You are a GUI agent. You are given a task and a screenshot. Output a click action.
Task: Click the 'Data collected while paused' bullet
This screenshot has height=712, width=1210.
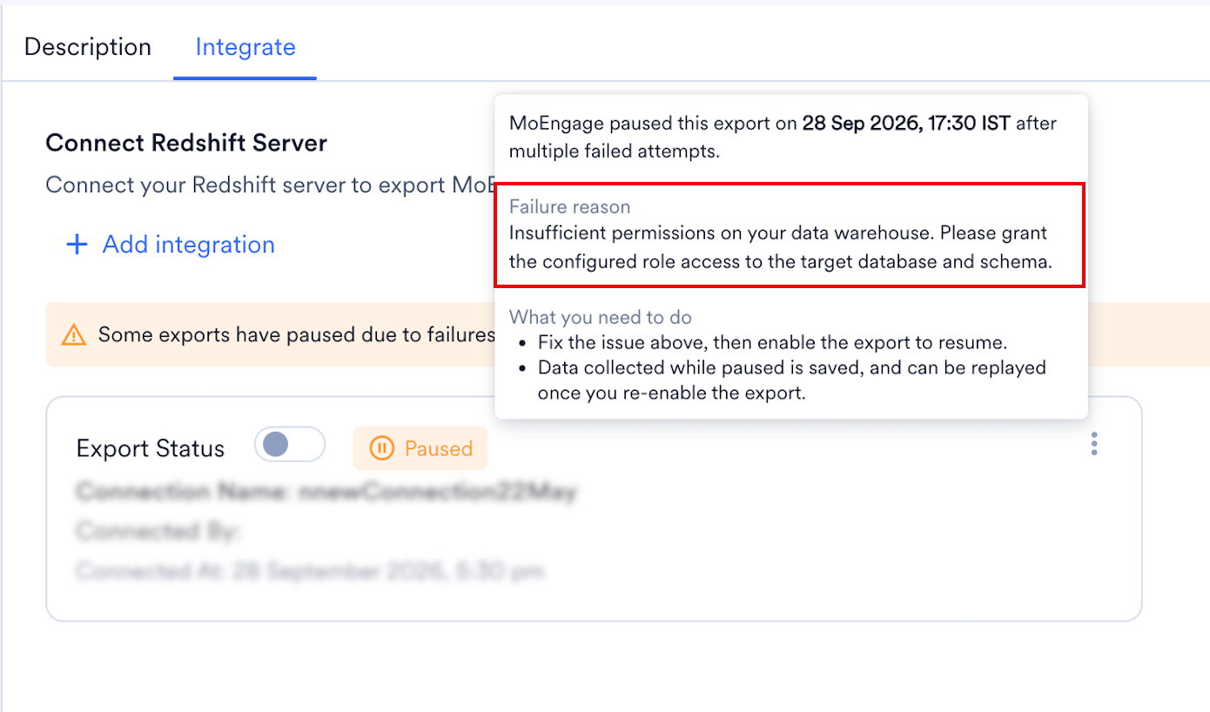point(792,380)
